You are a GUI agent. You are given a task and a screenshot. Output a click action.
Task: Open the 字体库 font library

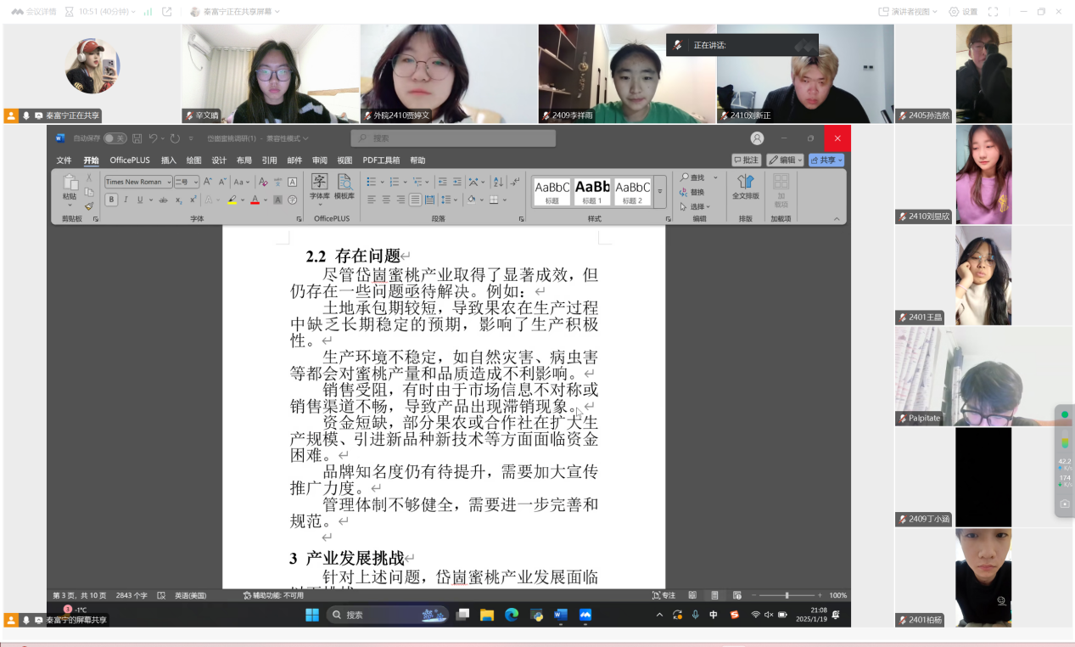(319, 187)
